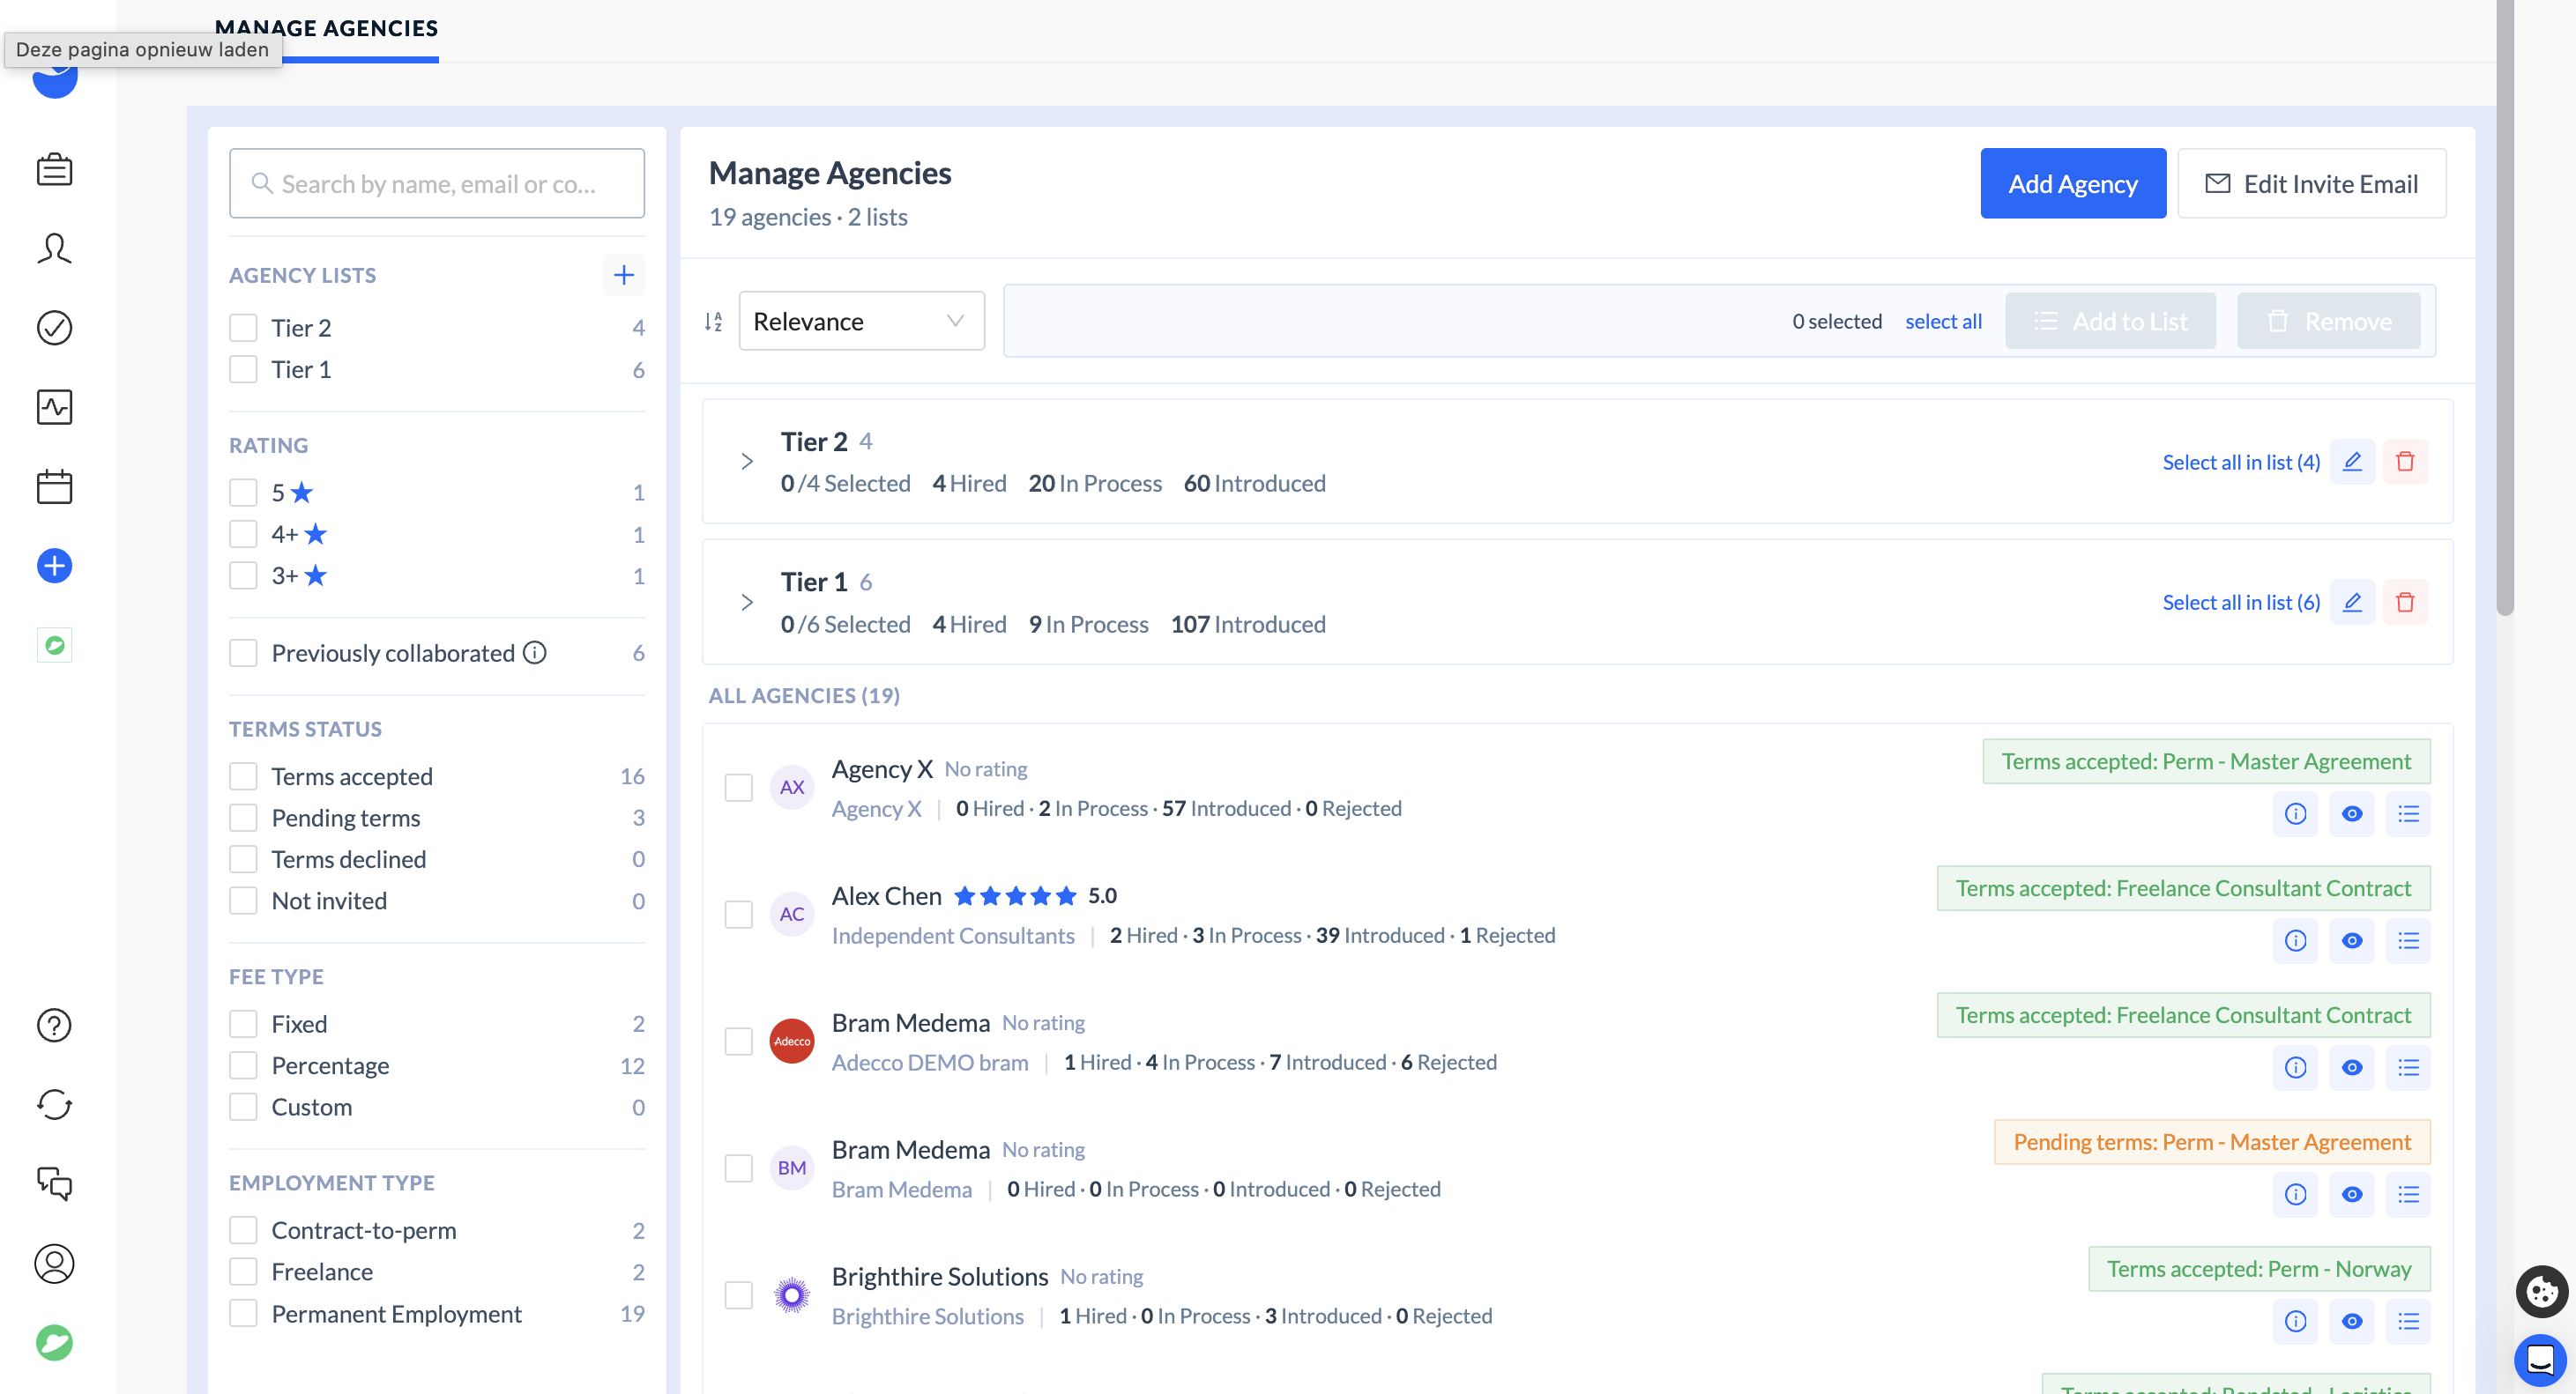Check Previously collaborated filter
2576x1394 pixels.
[x=243, y=653]
